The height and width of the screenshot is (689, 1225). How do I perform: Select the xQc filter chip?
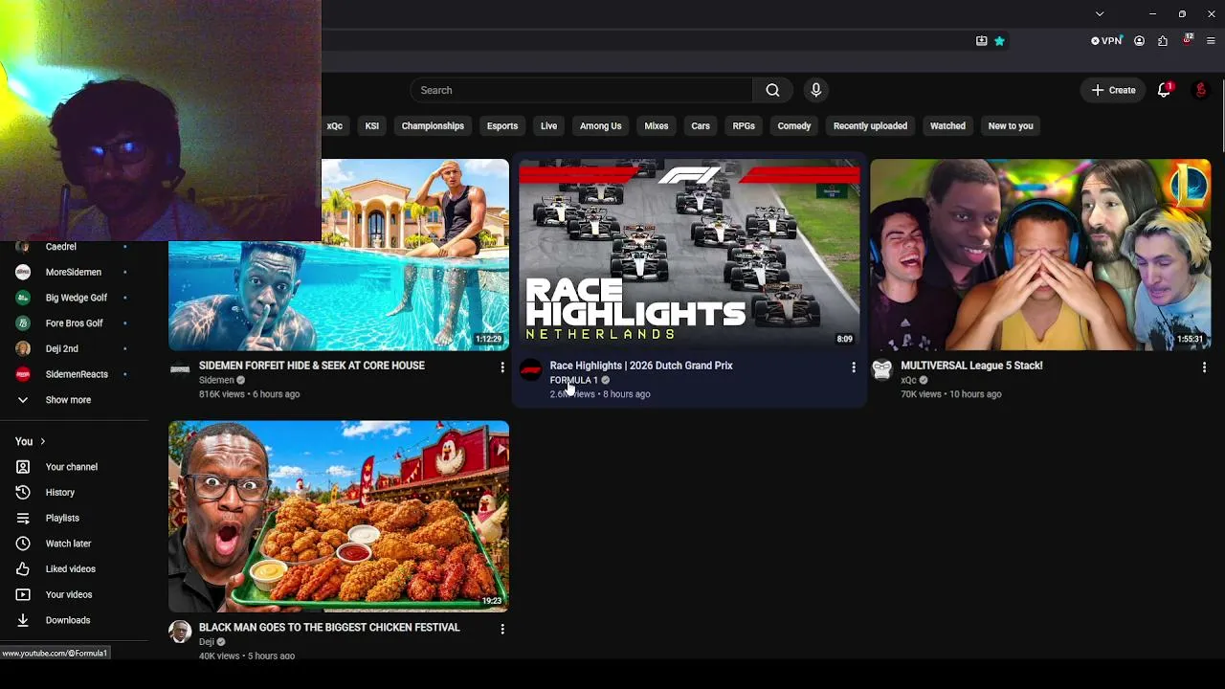[x=334, y=126]
